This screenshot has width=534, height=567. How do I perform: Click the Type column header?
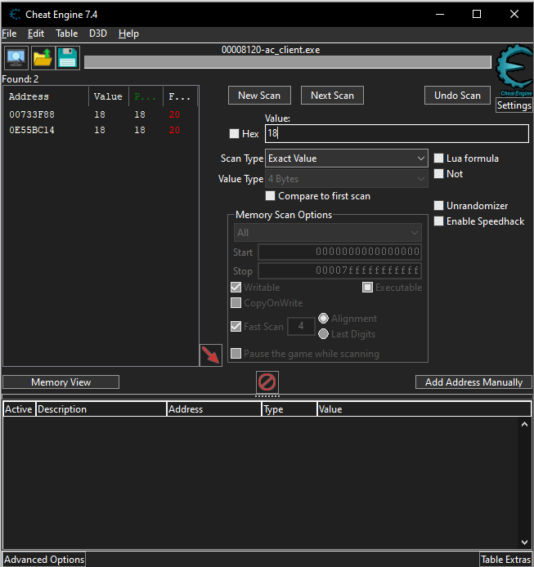tap(289, 409)
